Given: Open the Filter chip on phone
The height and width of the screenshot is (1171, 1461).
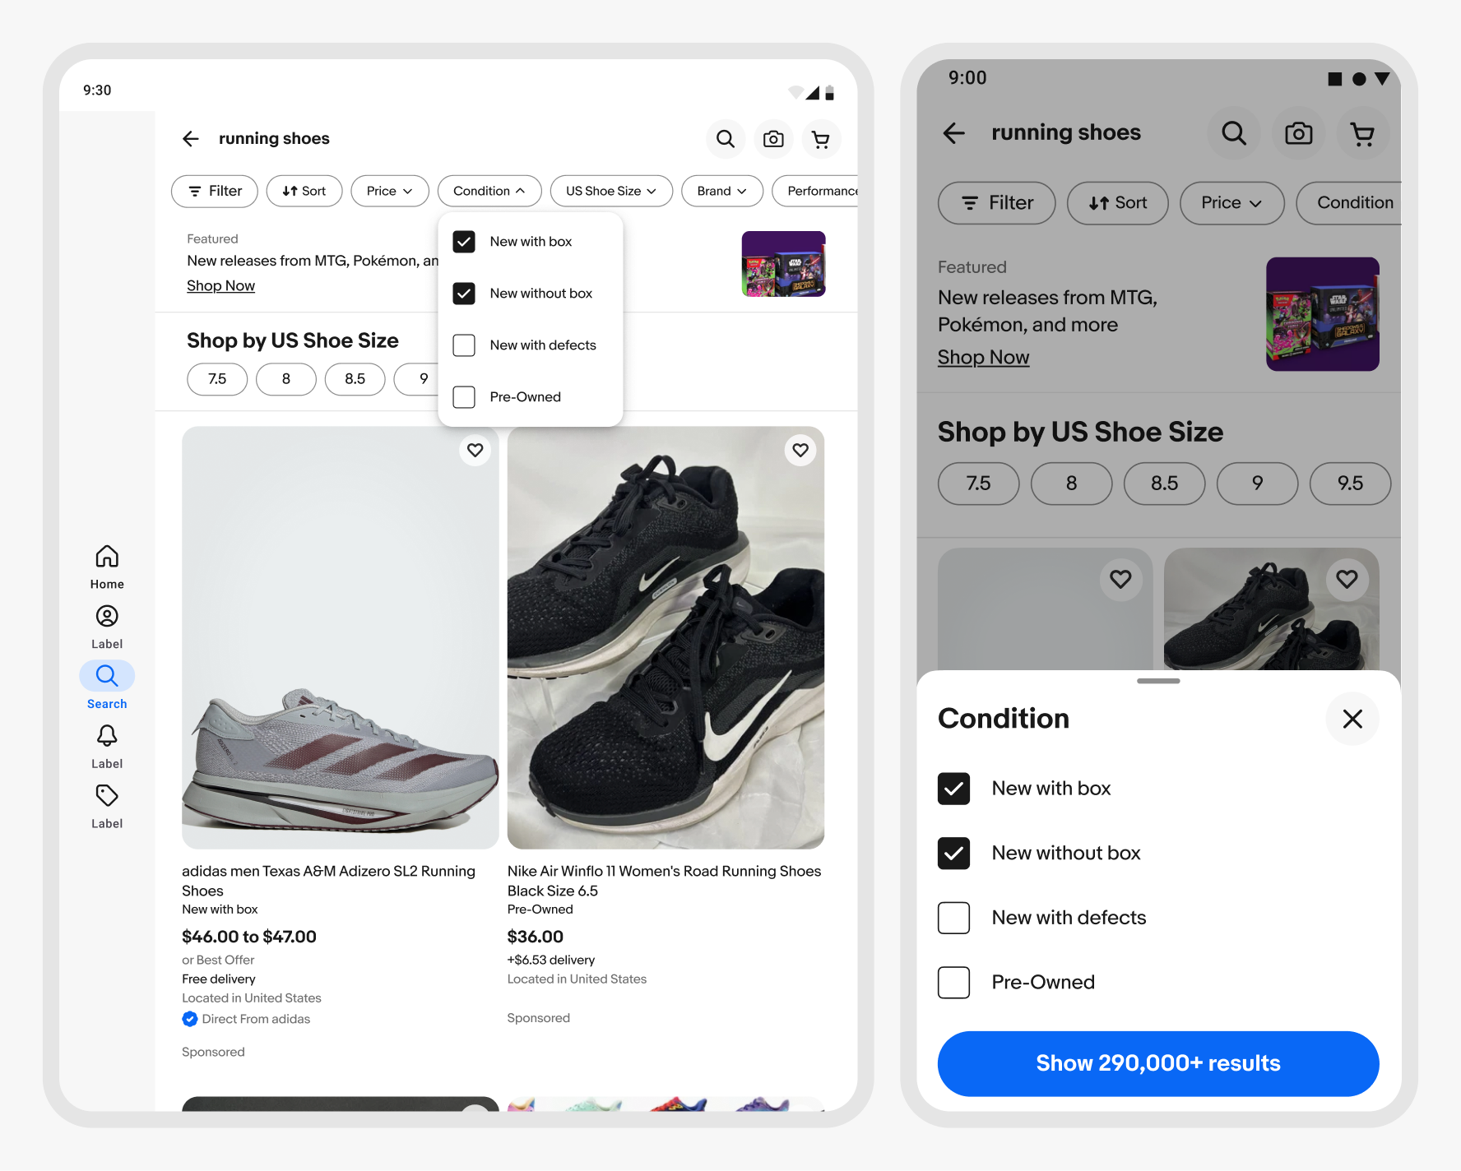Looking at the screenshot, I should click(997, 203).
